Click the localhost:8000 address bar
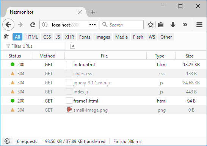The width and height of the screenshot is (207, 146). pyautogui.click(x=69, y=25)
